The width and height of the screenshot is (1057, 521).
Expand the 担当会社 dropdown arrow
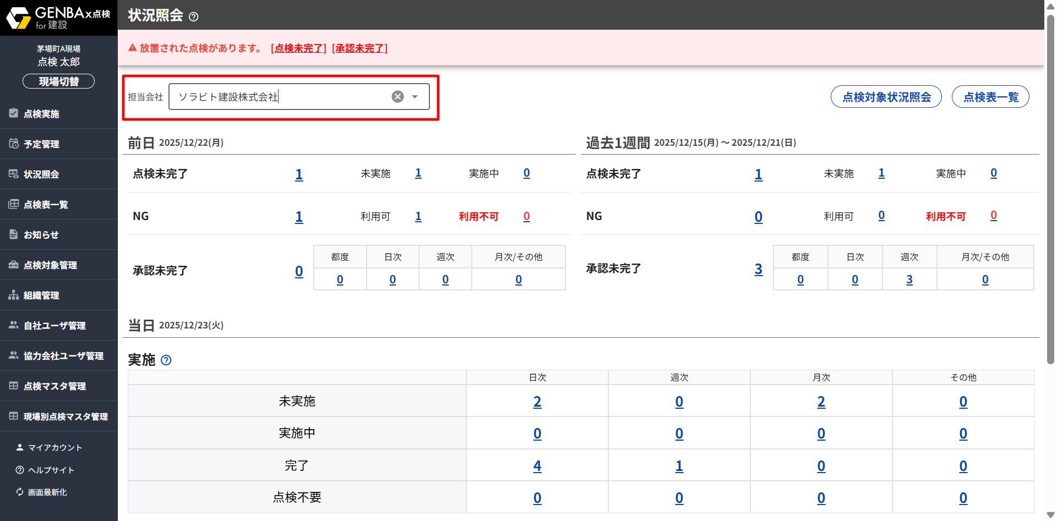(x=415, y=97)
